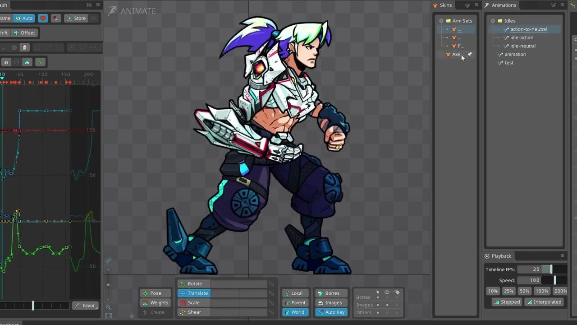Switch playback to Stepped mode

pos(506,302)
